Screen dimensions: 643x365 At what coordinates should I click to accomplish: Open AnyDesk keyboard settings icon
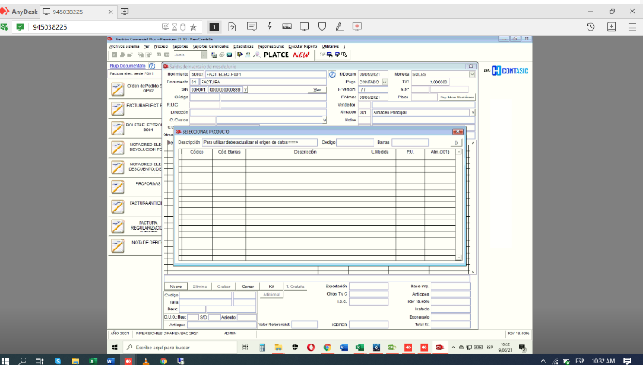[x=287, y=26]
